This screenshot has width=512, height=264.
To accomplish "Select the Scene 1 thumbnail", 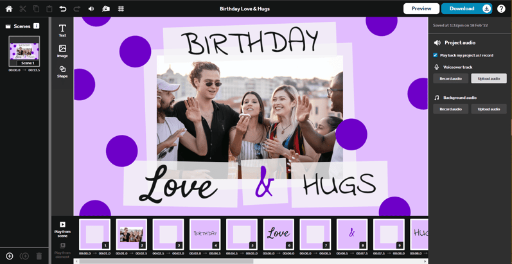I will coord(24,51).
